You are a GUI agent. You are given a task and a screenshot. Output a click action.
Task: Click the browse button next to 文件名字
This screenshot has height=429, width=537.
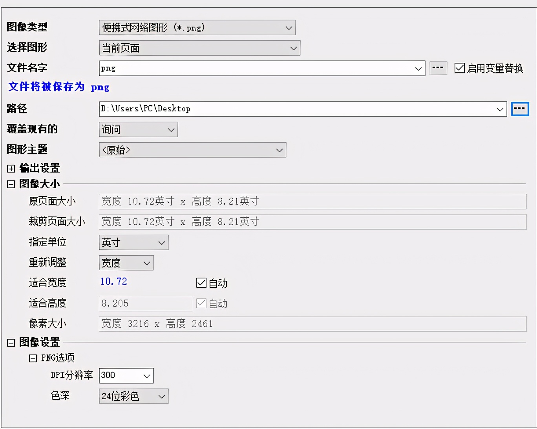tap(438, 68)
